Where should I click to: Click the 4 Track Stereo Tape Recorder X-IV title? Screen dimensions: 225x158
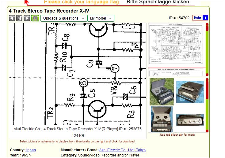click(x=49, y=11)
